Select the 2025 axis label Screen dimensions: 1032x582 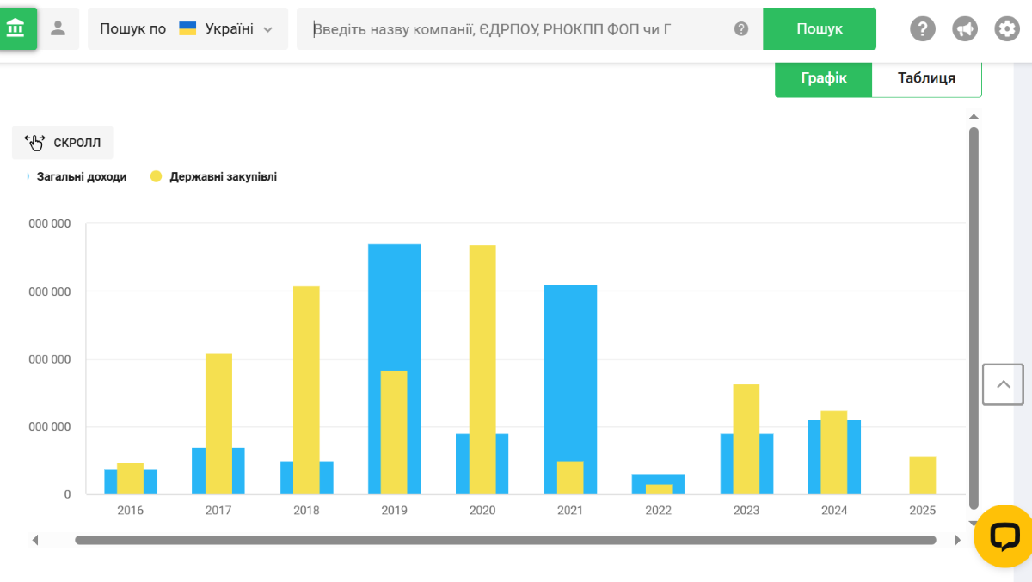pyautogui.click(x=923, y=510)
